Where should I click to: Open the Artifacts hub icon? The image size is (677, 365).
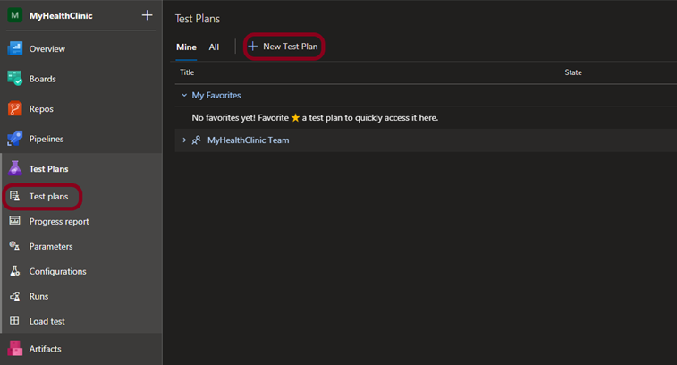coord(14,348)
